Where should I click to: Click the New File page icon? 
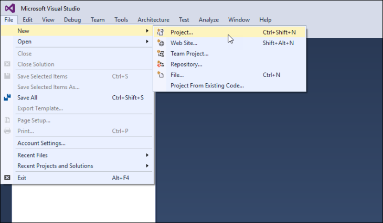point(161,74)
